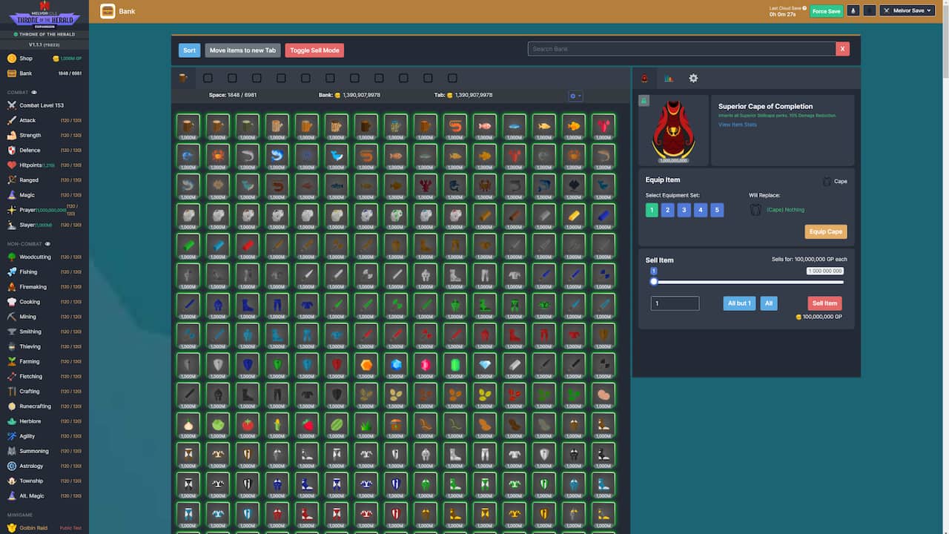Open the item stats chart tab
This screenshot has width=949, height=534.
pos(669,78)
